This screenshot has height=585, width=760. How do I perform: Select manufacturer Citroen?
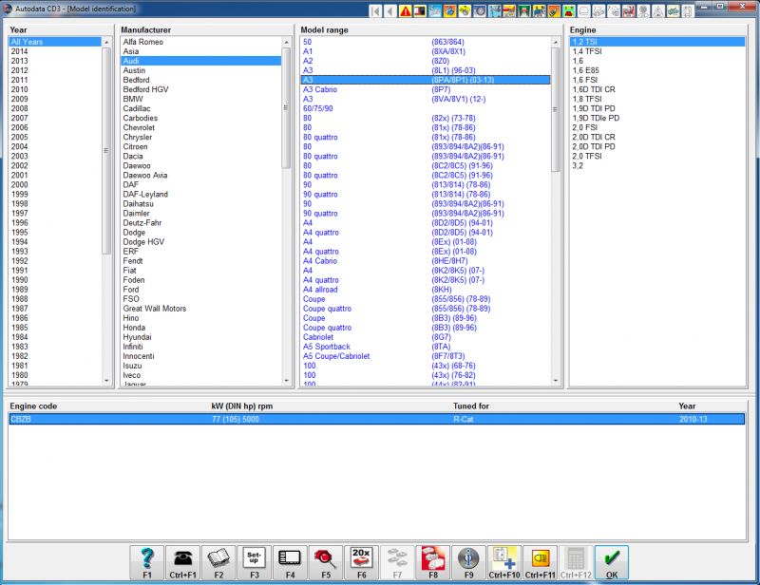tap(200, 147)
